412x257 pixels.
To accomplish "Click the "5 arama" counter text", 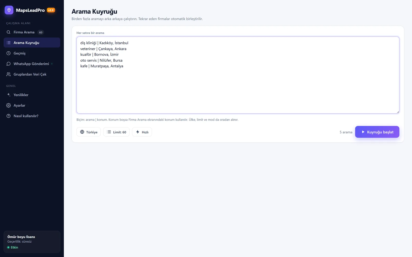I will tap(346, 132).
